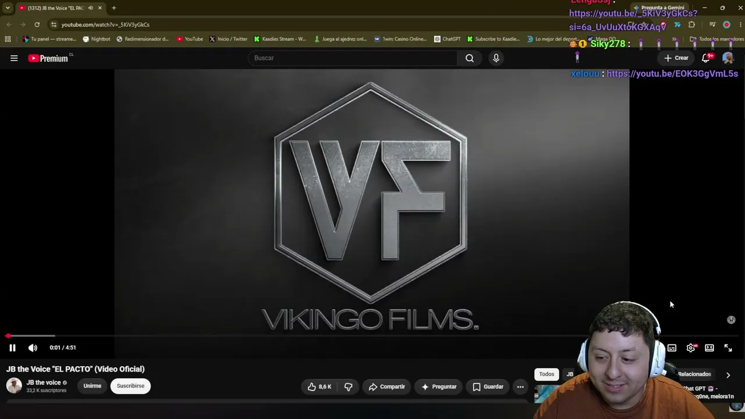Share the video via Compartir

tap(387, 386)
